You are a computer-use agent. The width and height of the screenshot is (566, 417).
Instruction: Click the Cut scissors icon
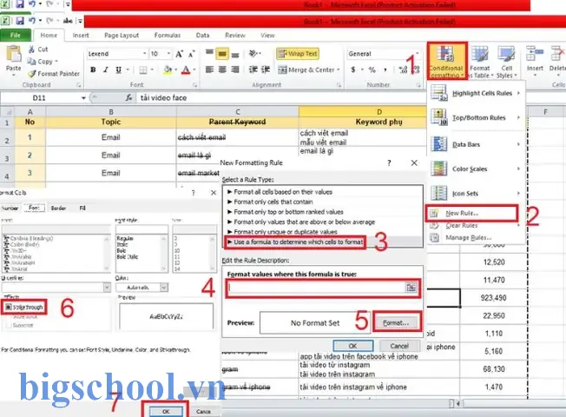point(32,50)
